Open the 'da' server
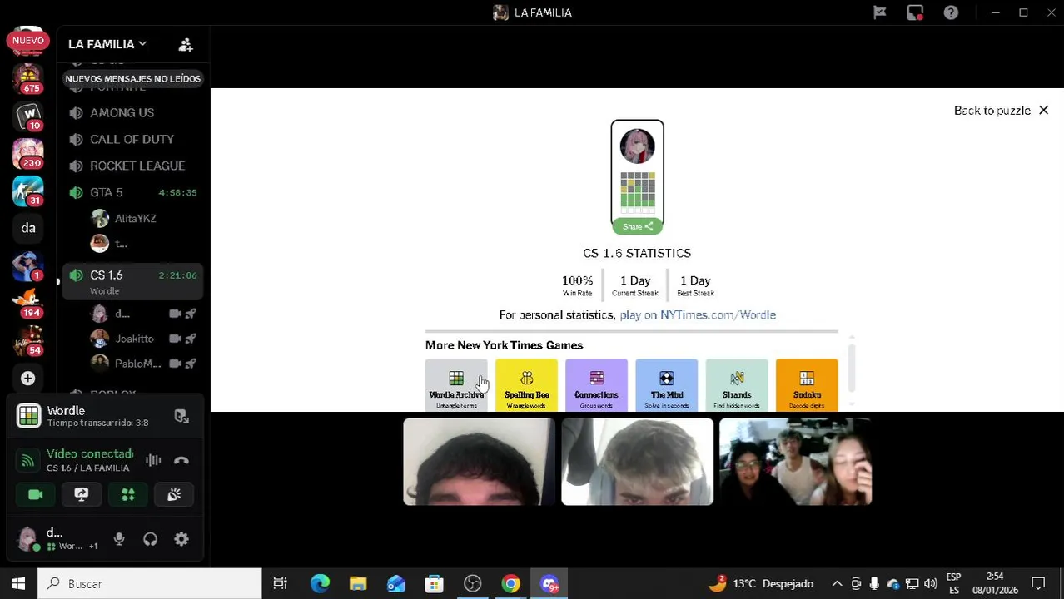Image resolution: width=1064 pixels, height=599 pixels. click(x=28, y=228)
